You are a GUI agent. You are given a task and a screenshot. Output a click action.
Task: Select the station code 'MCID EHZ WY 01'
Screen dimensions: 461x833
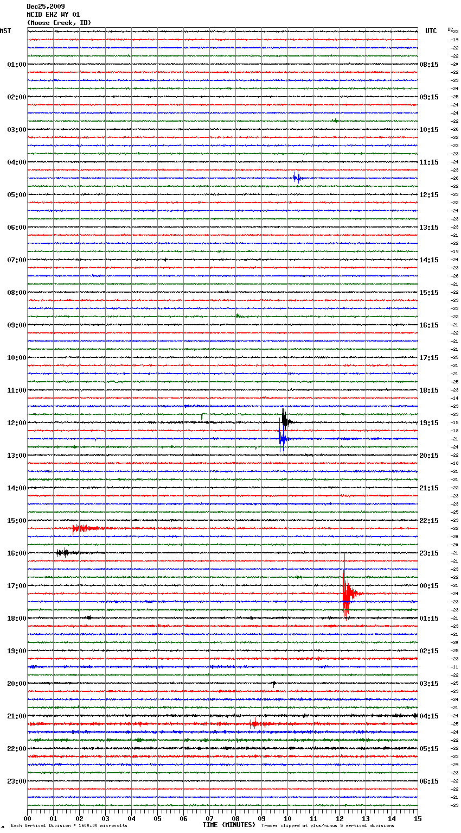(x=53, y=15)
